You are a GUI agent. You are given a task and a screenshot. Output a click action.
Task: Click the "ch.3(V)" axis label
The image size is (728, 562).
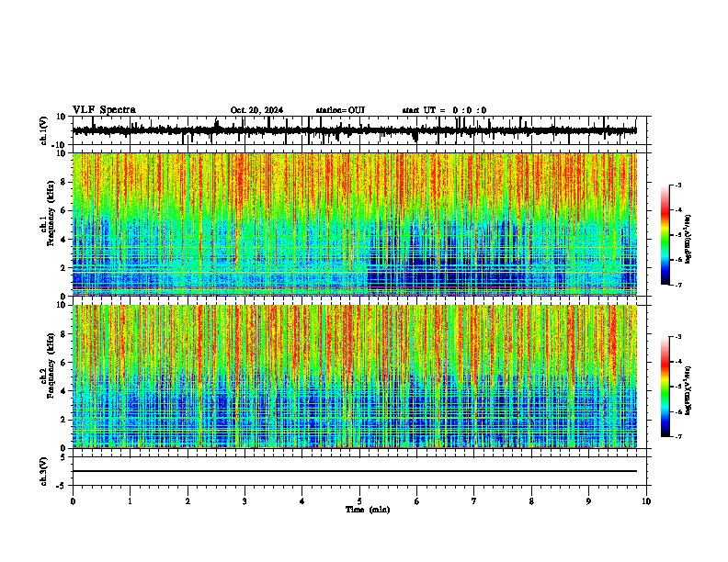tap(44, 472)
